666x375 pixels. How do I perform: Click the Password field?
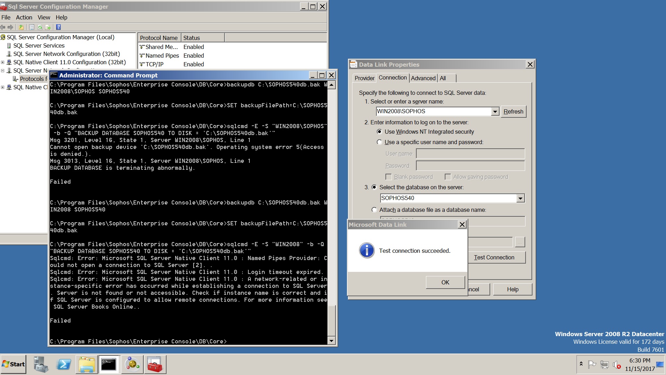coord(470,166)
